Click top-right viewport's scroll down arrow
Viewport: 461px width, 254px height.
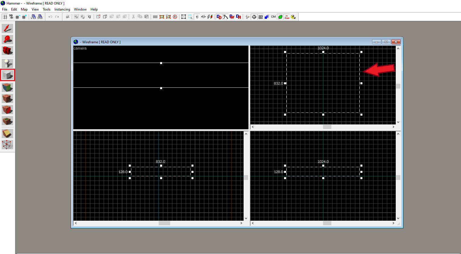pyautogui.click(x=398, y=122)
